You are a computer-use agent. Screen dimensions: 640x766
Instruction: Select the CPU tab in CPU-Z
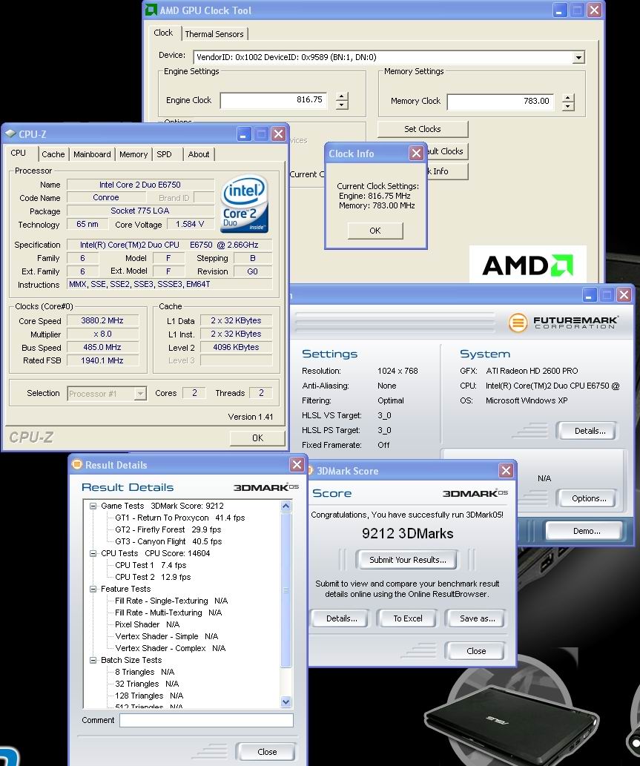18,153
